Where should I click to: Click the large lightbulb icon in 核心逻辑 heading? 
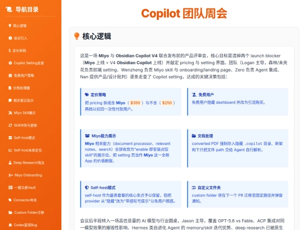coord(77,36)
